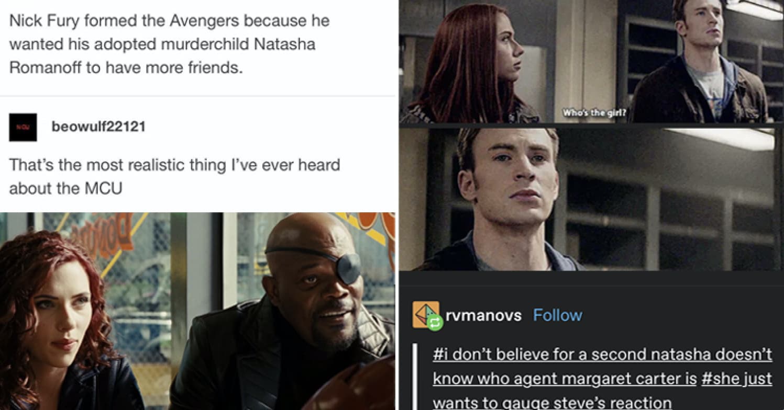
Task: Click the diner scene image with the eyepatch
Action: click(197, 311)
